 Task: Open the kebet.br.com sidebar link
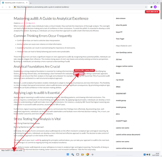click(x=124, y=46)
